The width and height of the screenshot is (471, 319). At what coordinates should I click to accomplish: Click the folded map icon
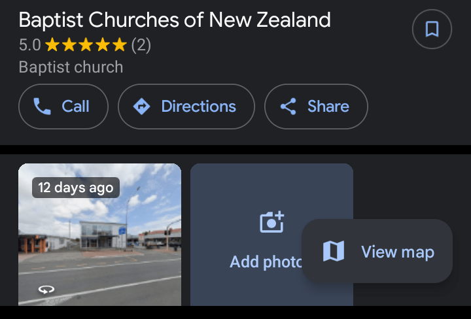coord(334,252)
